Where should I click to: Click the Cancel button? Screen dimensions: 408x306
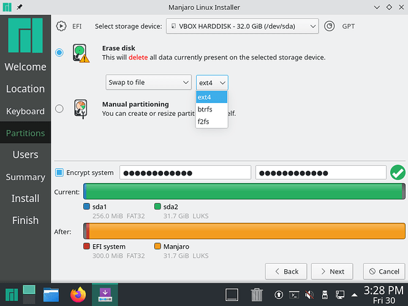(384, 272)
